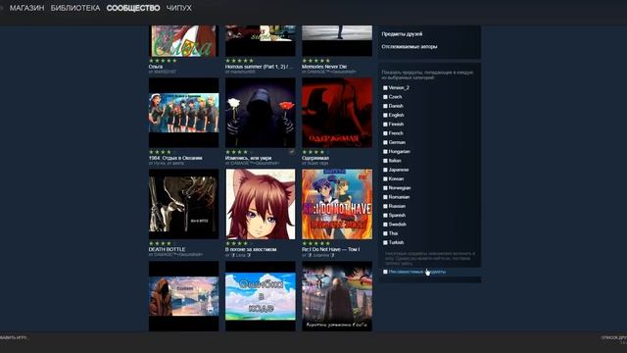Open the Ошибка в коде thumbnail

pos(261,296)
